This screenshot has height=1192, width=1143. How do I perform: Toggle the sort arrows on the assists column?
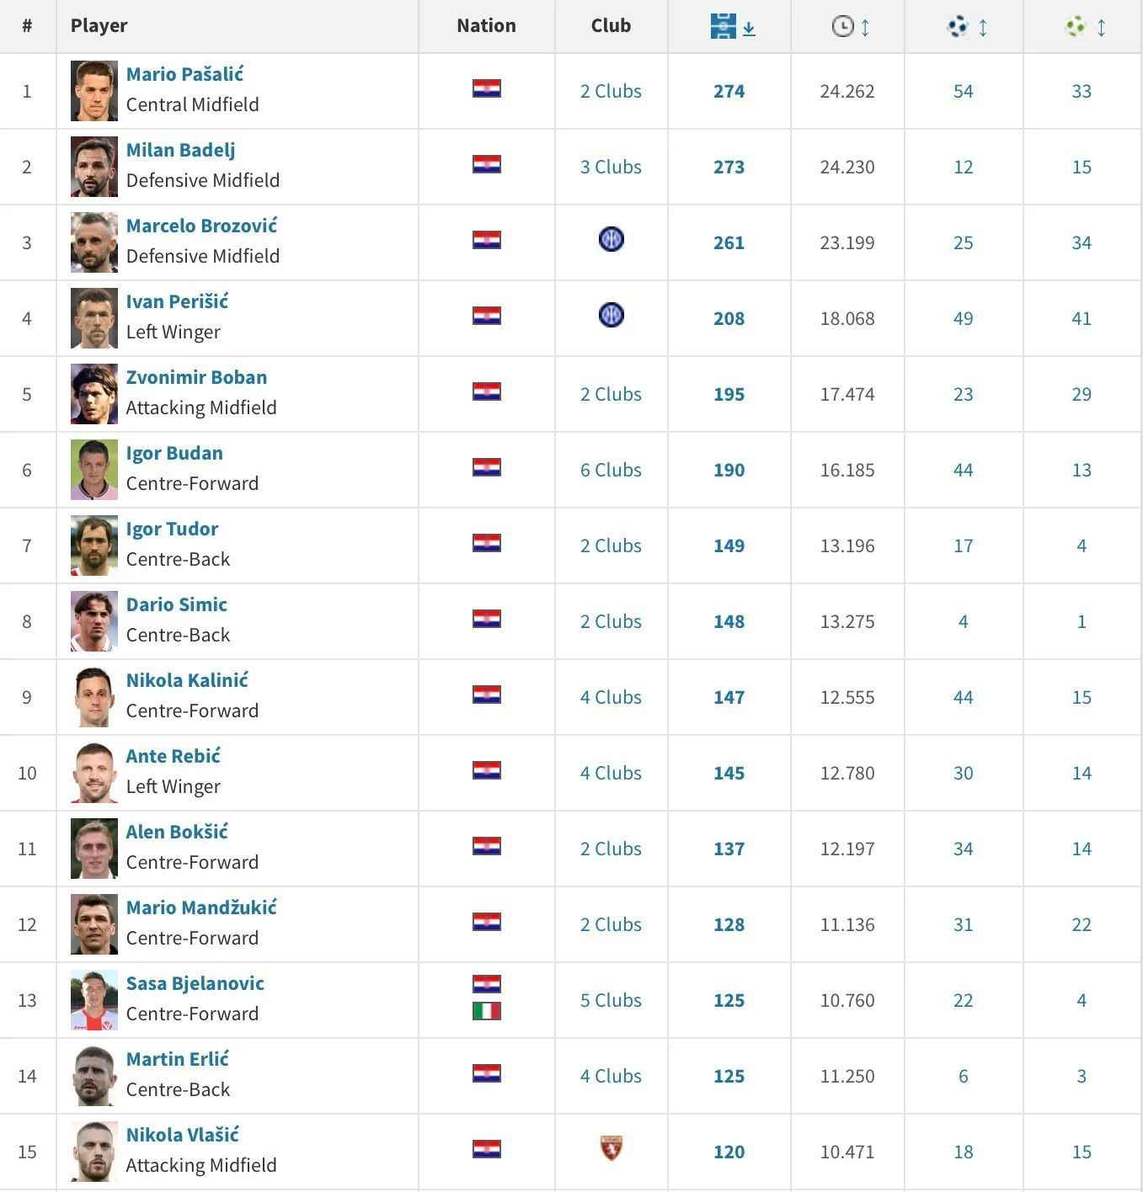[1100, 26]
